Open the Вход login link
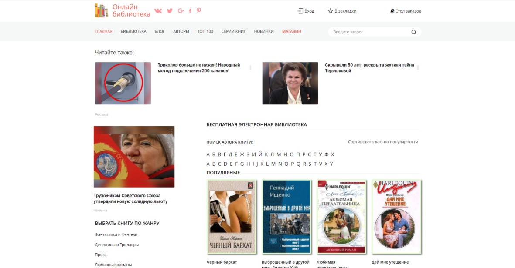The width and height of the screenshot is (515, 268). pyautogui.click(x=306, y=11)
